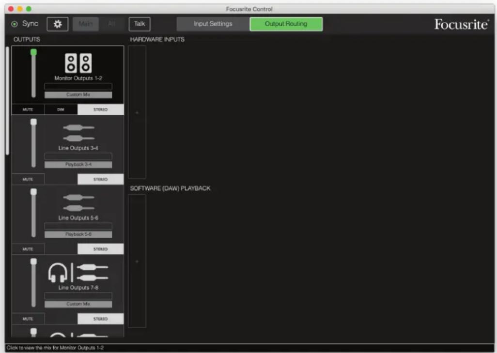The image size is (497, 353).
Task: Open settings with the gear icon
Action: click(x=57, y=24)
